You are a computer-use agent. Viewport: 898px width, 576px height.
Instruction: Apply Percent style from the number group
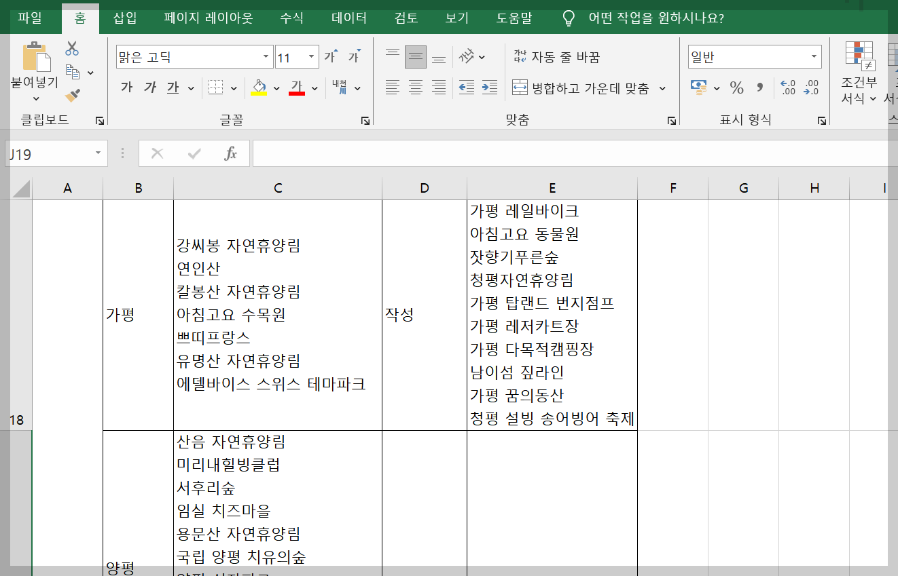(735, 88)
